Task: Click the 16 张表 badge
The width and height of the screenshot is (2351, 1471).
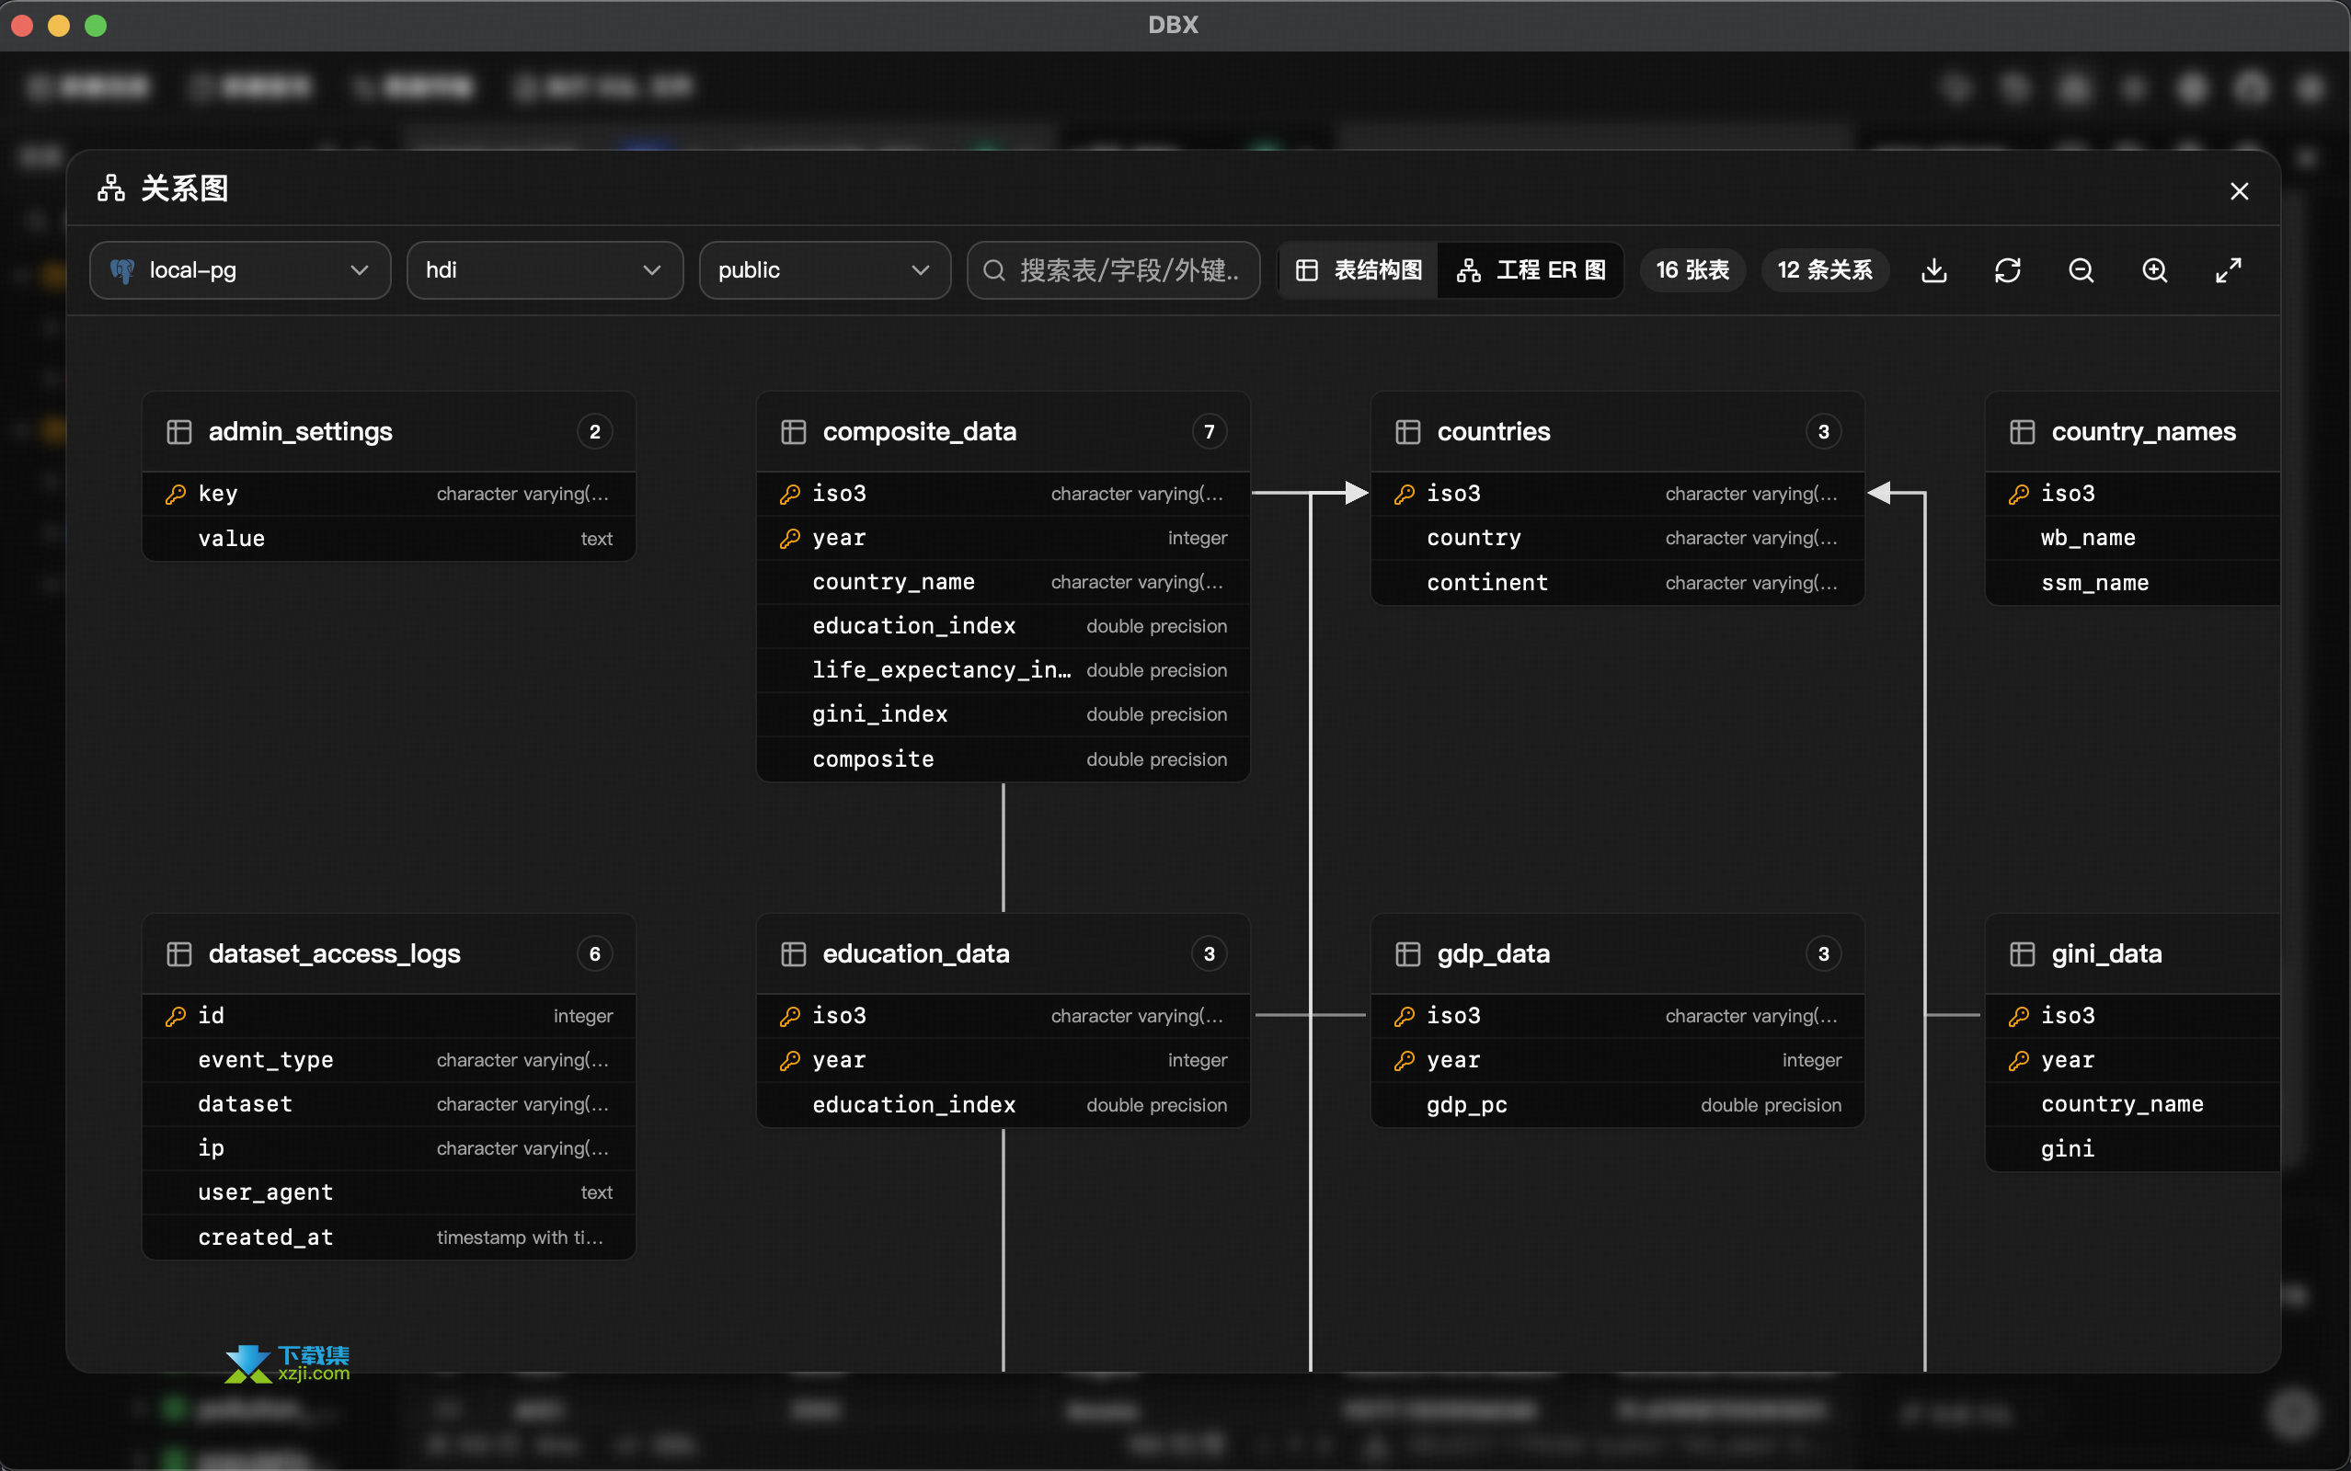Action: 1692,270
